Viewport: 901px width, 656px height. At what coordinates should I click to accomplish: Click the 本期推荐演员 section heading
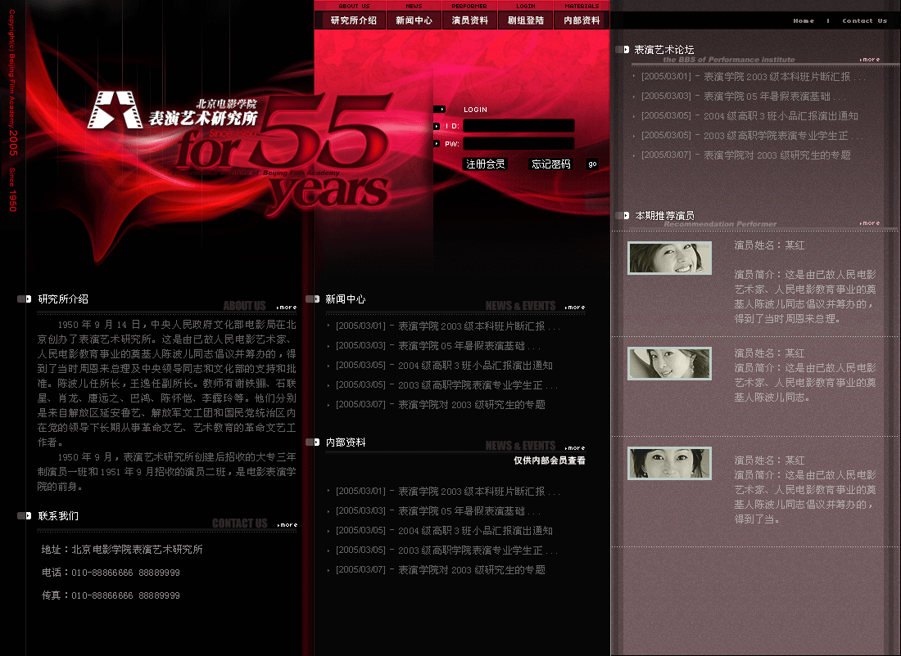[664, 215]
